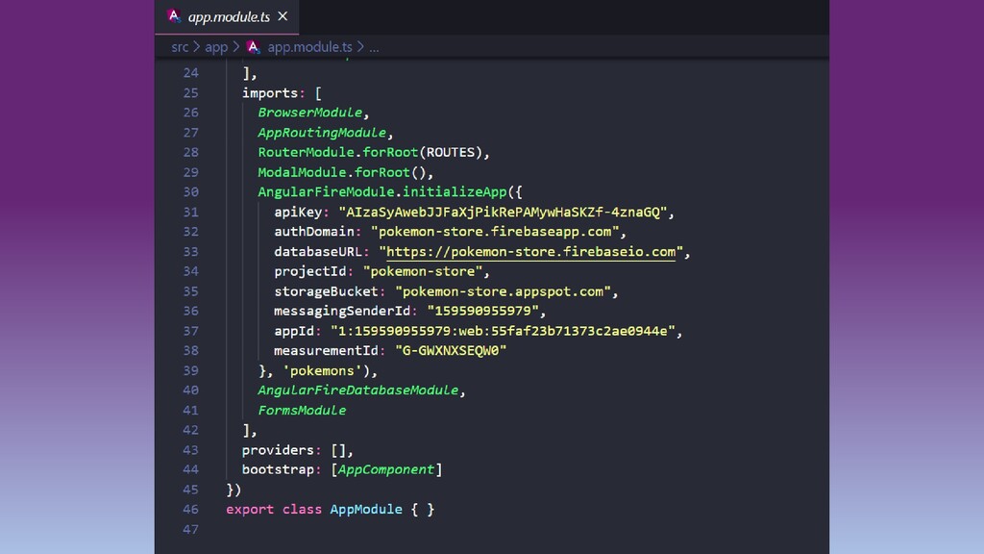Click 'initializeApp' method on line 30
Viewport: 984px width, 554px height.
(455, 192)
